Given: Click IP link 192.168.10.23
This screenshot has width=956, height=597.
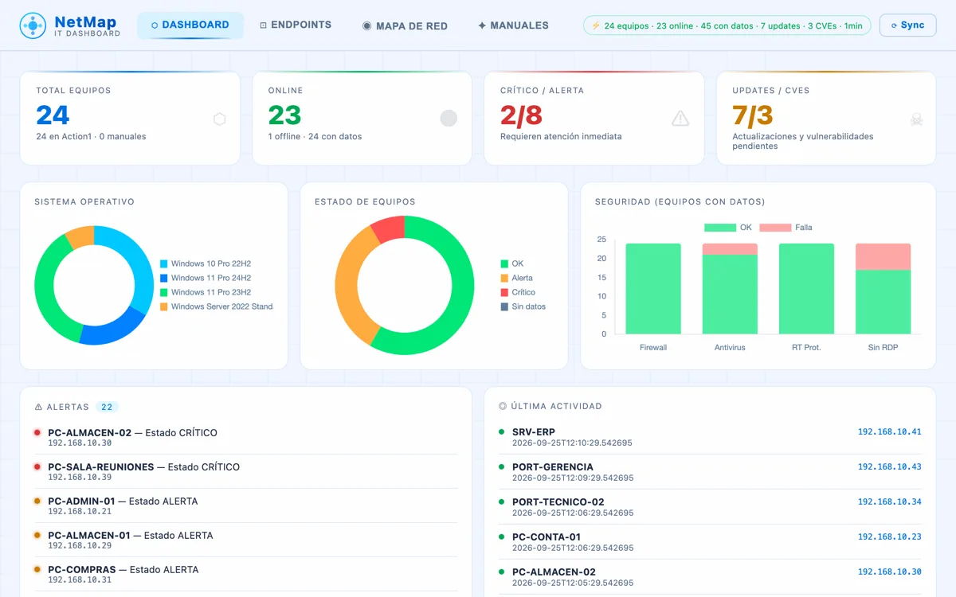Looking at the screenshot, I should [889, 537].
